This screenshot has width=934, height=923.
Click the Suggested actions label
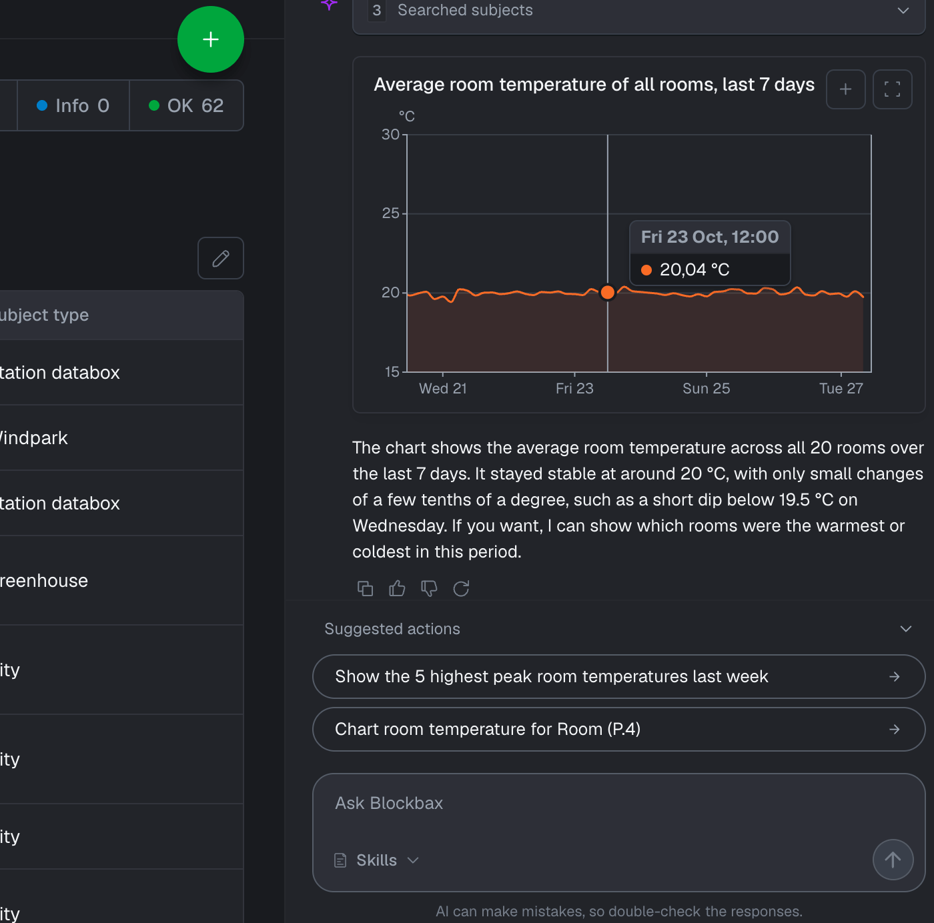pyautogui.click(x=392, y=629)
